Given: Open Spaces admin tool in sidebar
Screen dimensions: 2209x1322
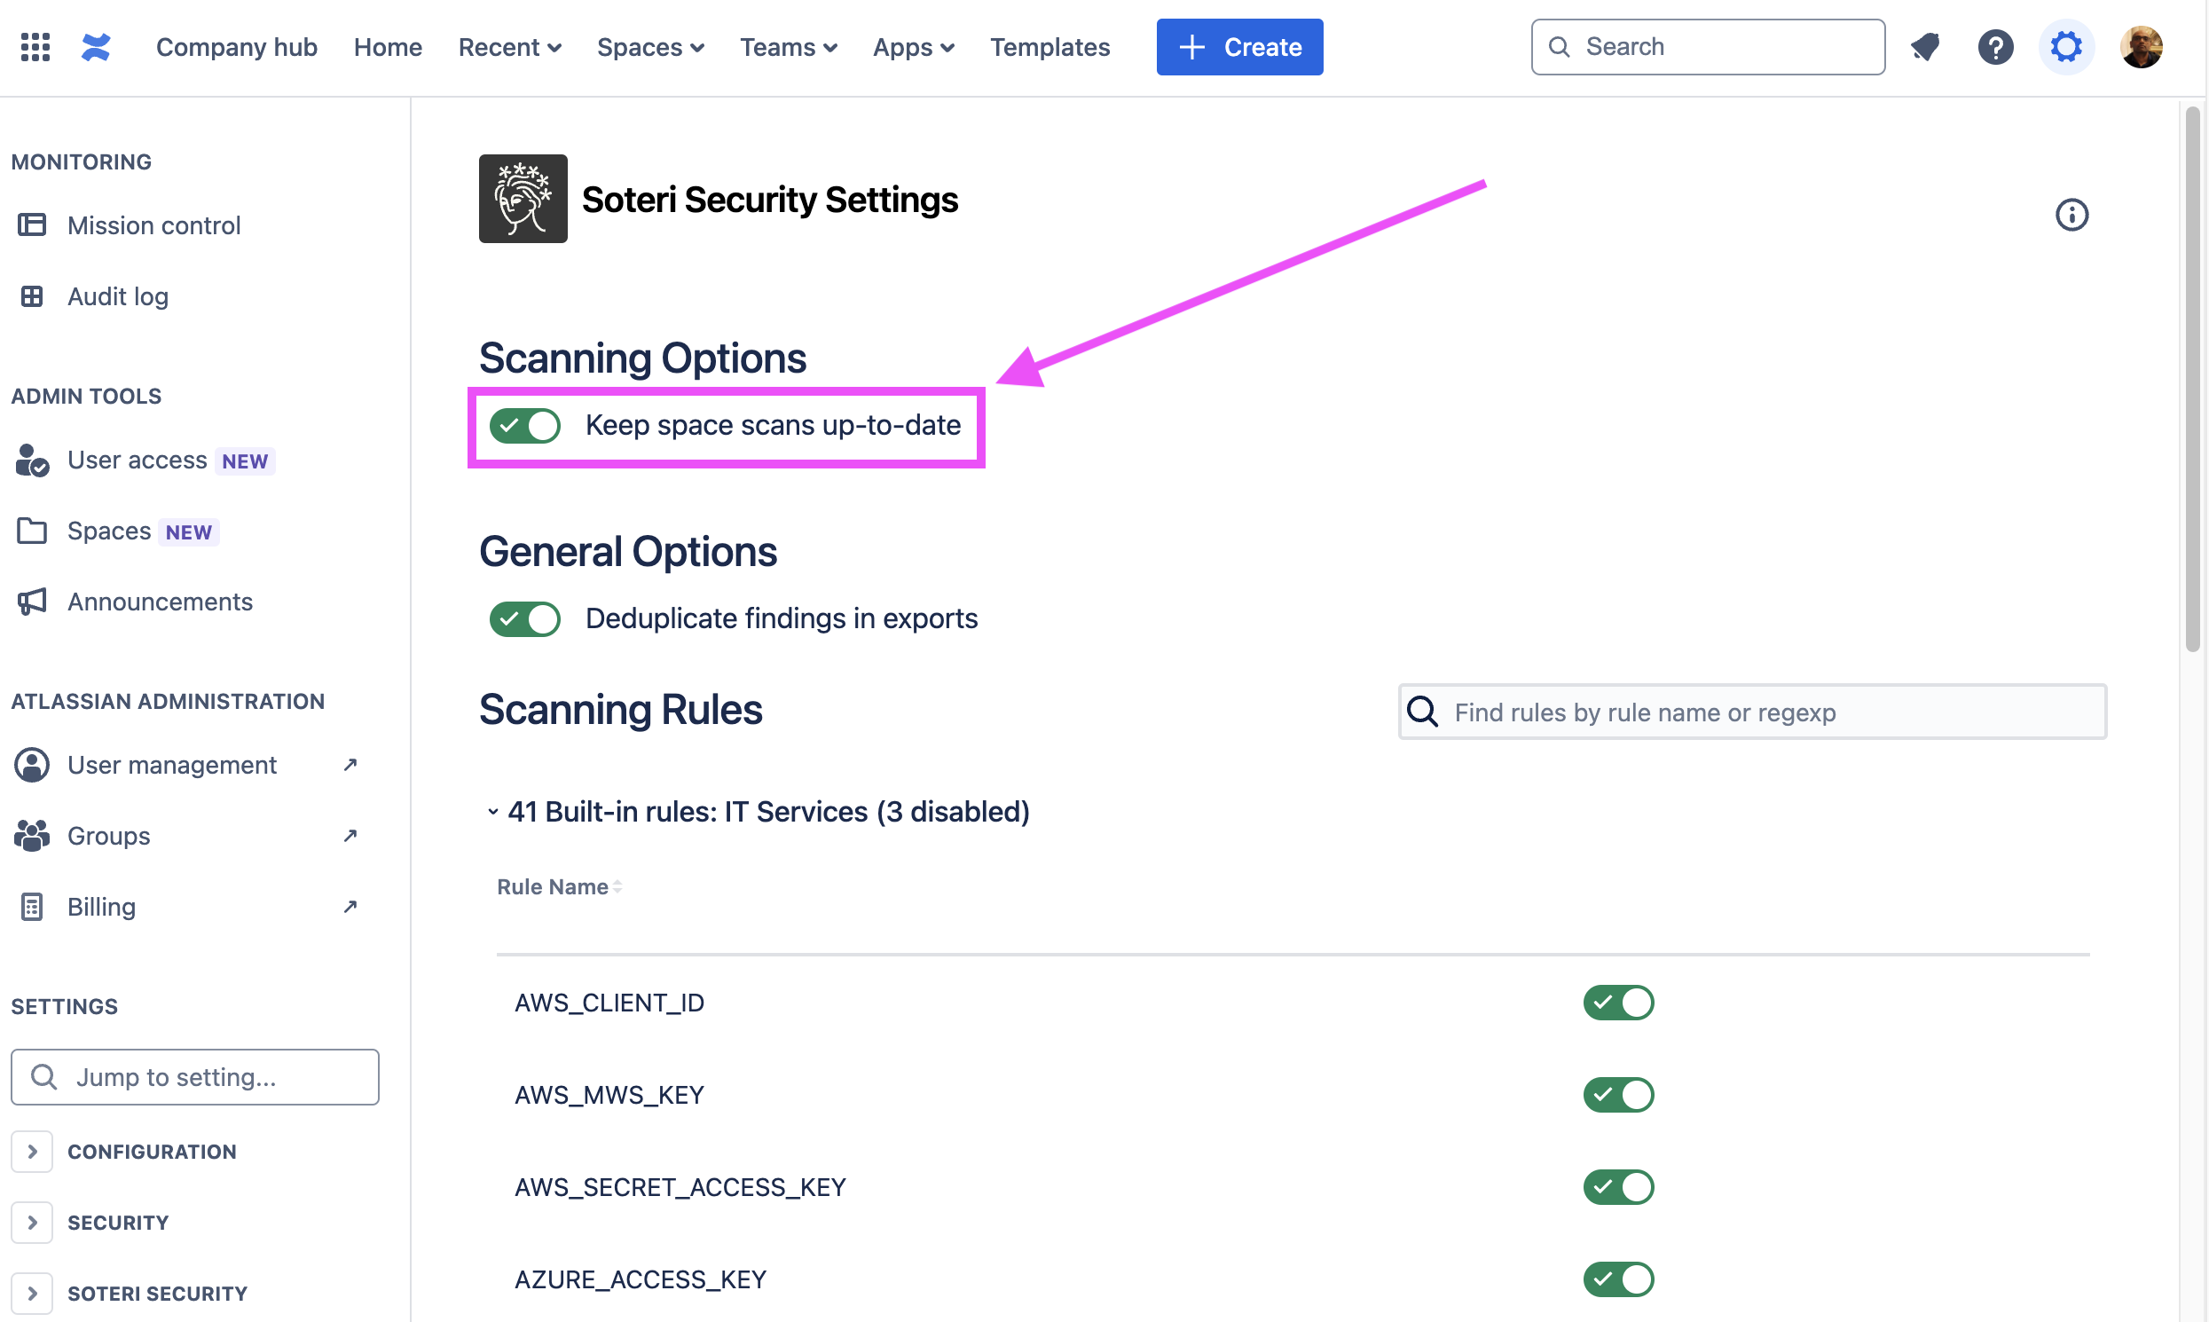Looking at the screenshot, I should tap(108, 531).
